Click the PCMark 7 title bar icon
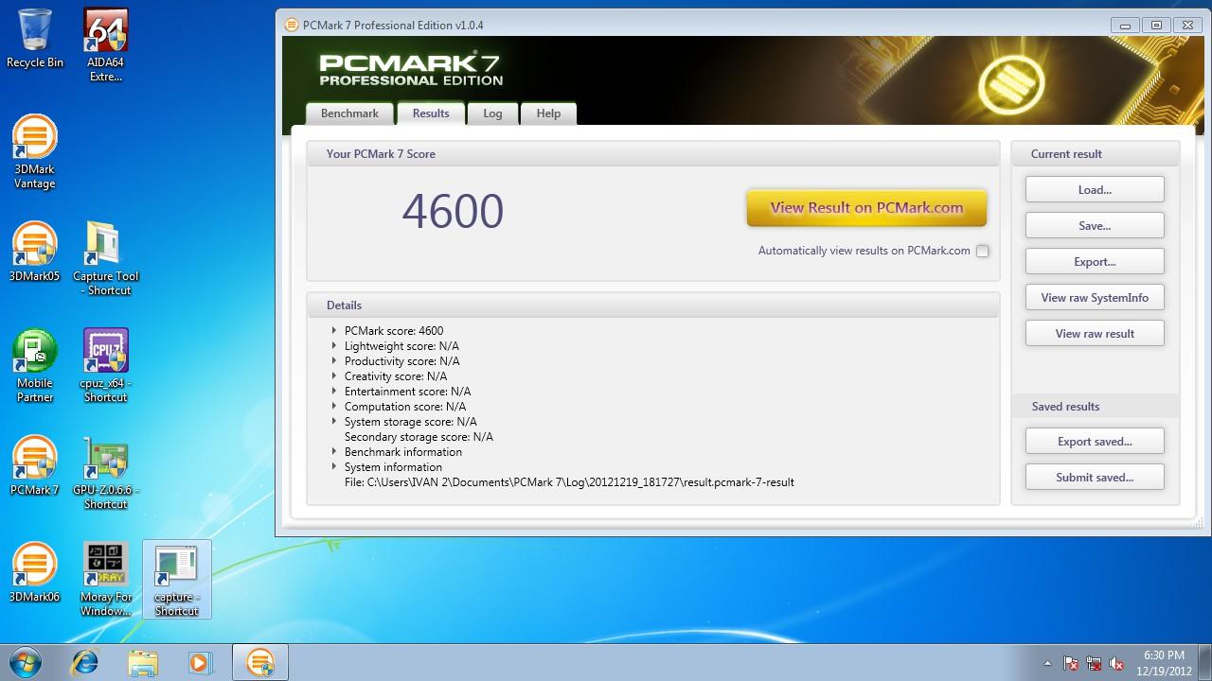The image size is (1212, 681). pyautogui.click(x=292, y=26)
